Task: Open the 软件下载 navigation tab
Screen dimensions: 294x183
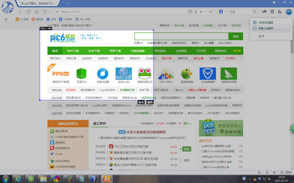Action: (73, 51)
